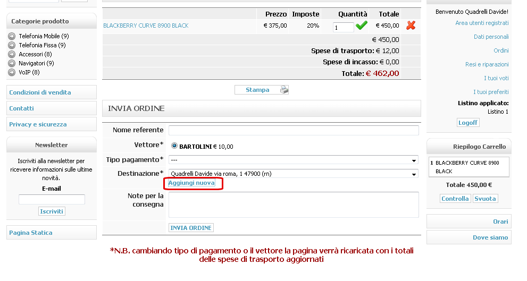Go to Area utenti registrati
This screenshot has width=527, height=281.
(x=482, y=23)
